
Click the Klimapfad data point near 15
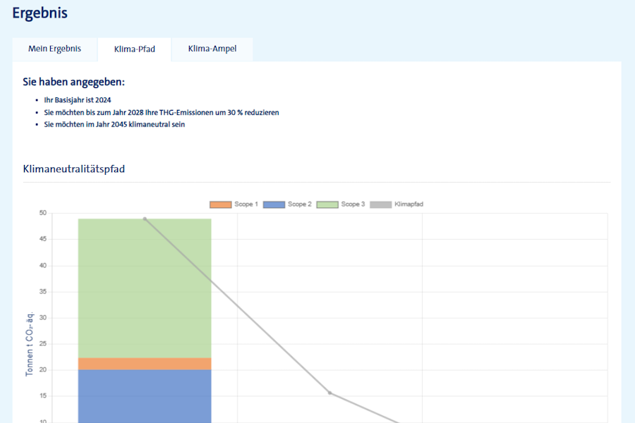click(329, 393)
